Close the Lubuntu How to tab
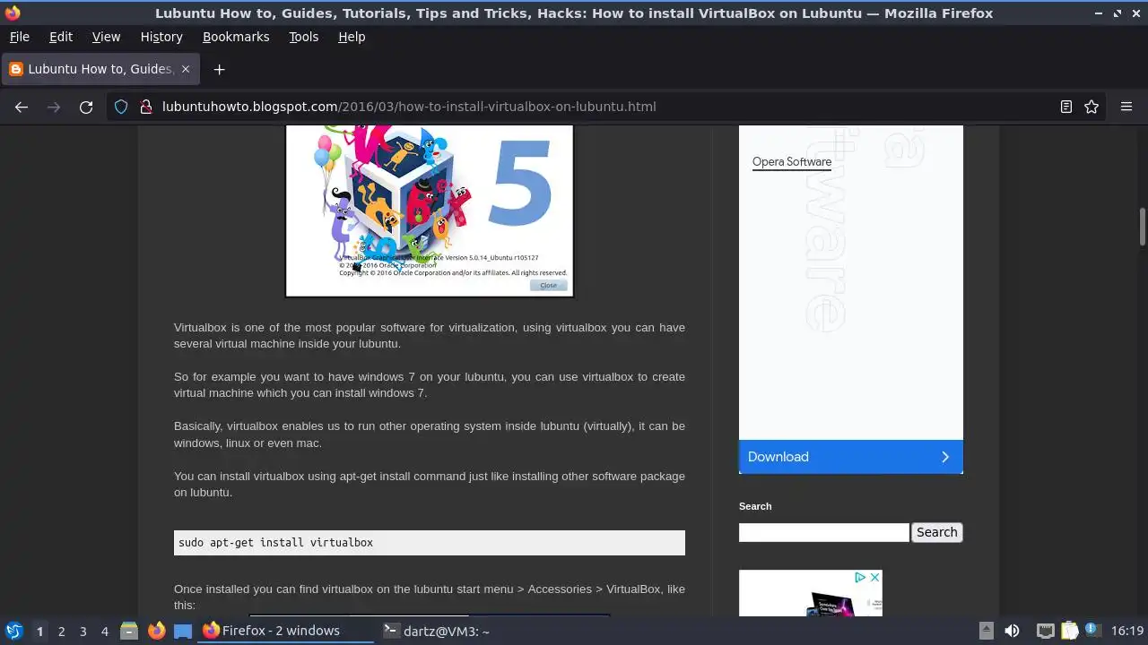Screen dimensions: 1148x645 (x=186, y=69)
